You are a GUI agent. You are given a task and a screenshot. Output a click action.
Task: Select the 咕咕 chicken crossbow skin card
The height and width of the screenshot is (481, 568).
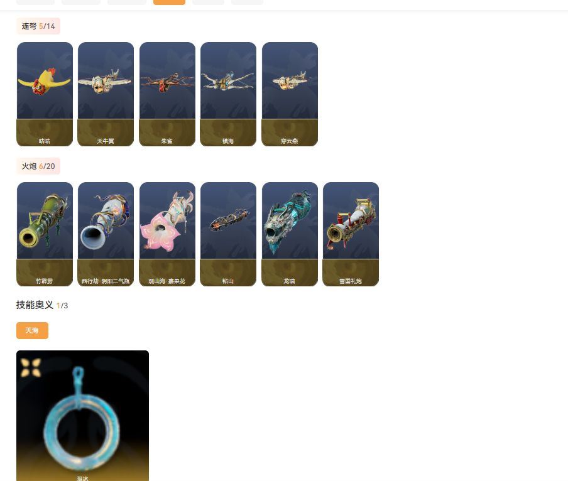point(45,94)
